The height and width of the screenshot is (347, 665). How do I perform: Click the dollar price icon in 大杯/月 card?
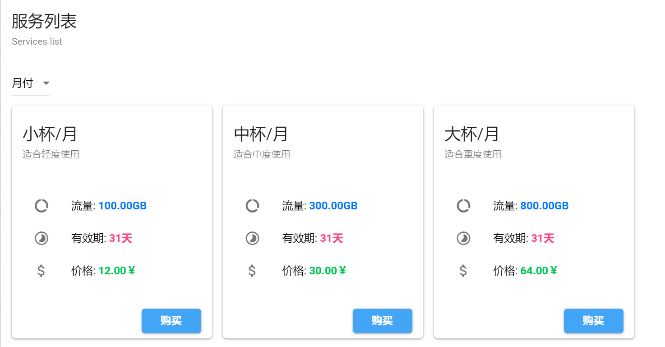[463, 271]
